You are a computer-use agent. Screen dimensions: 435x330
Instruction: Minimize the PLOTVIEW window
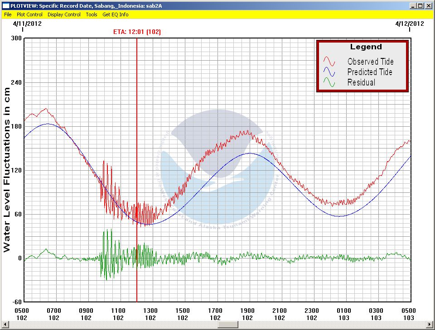click(413, 6)
